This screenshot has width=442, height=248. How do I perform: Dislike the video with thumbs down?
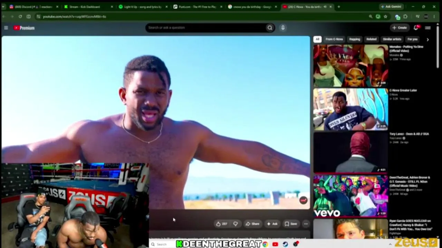pos(236,224)
